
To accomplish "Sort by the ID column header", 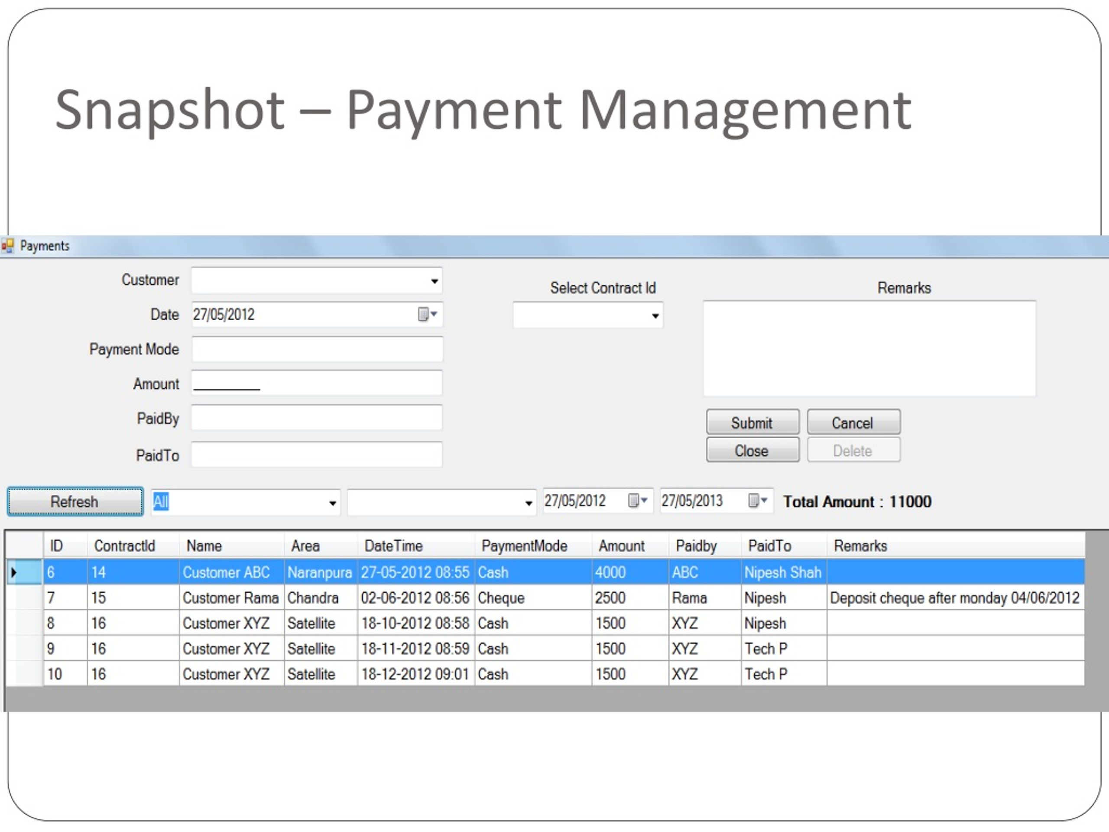I will 65,546.
